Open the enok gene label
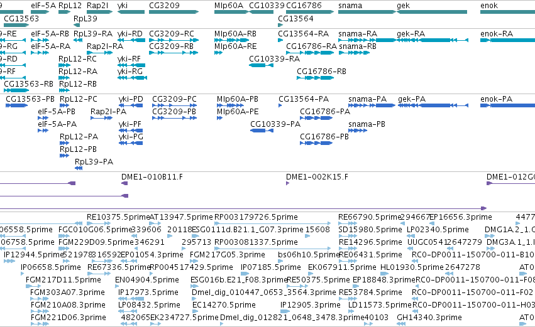Viewport: 535px width, 327px height. tap(489, 6)
